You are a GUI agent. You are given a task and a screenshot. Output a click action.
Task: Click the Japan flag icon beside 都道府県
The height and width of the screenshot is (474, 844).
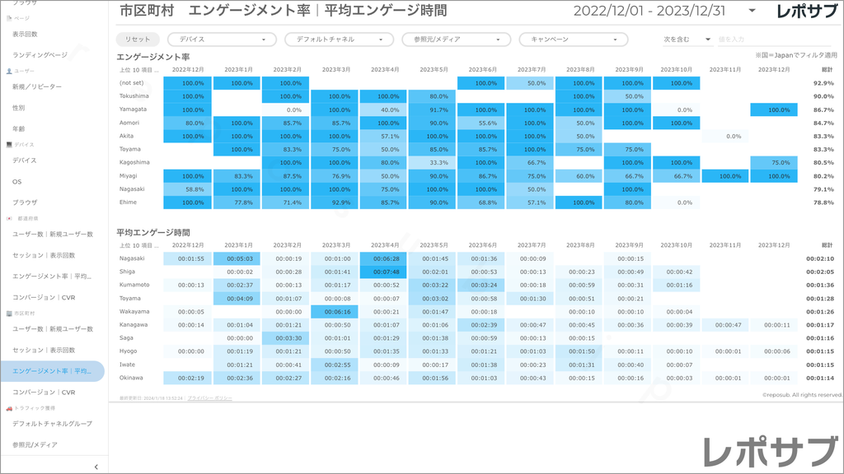9,219
